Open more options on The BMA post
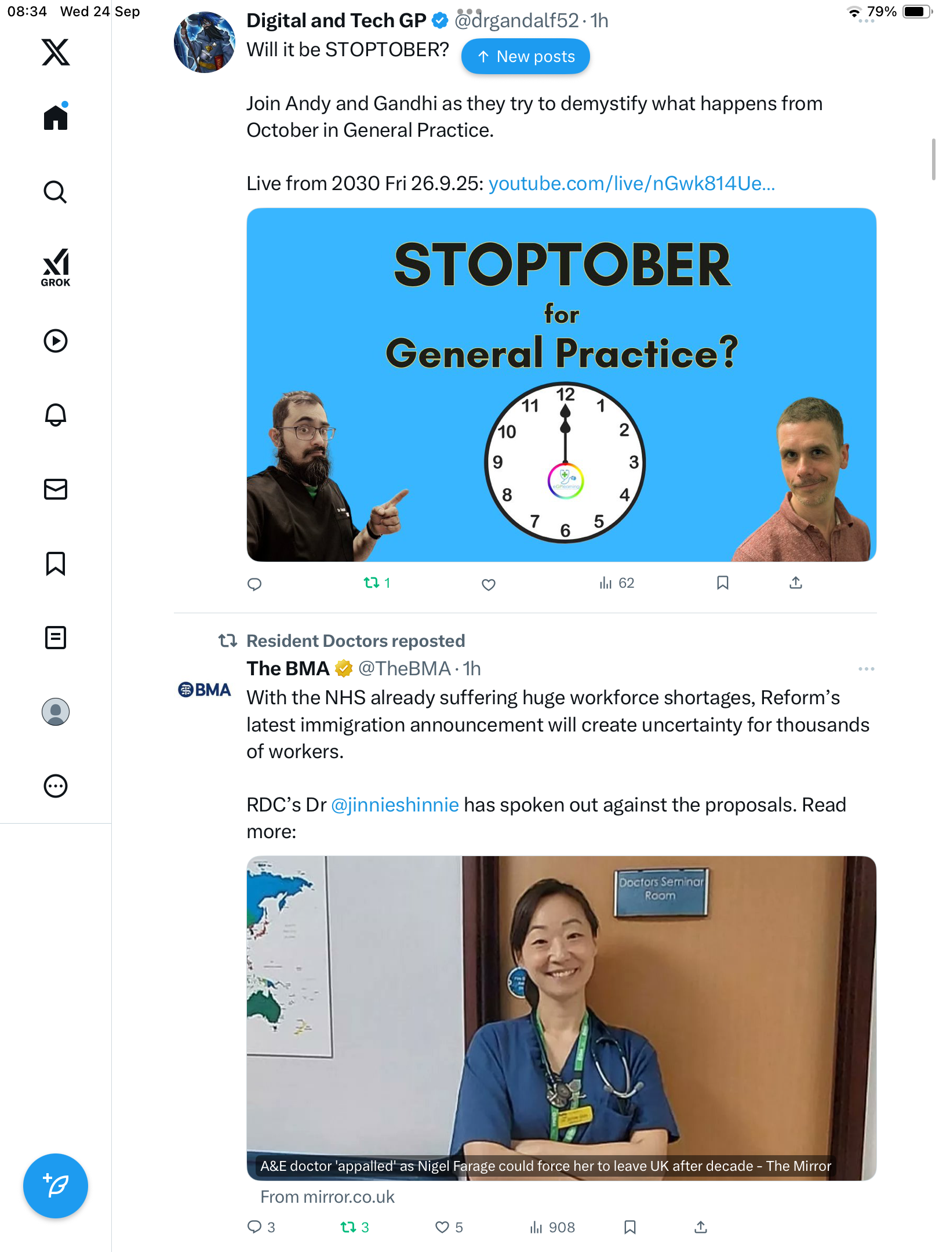The width and height of the screenshot is (939, 1252). point(866,669)
